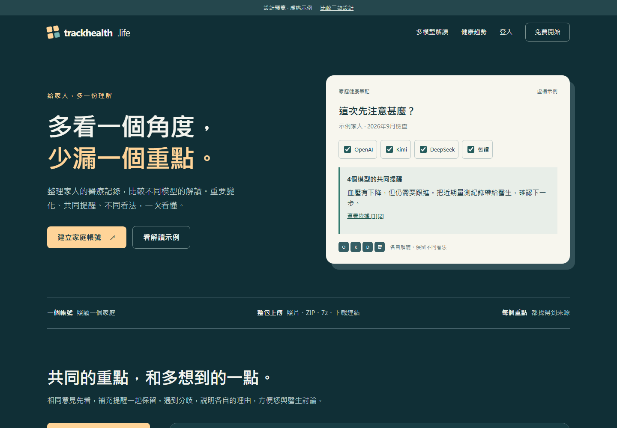Click the trackhealth four-square logo icon
The height and width of the screenshot is (428, 617).
tap(53, 32)
